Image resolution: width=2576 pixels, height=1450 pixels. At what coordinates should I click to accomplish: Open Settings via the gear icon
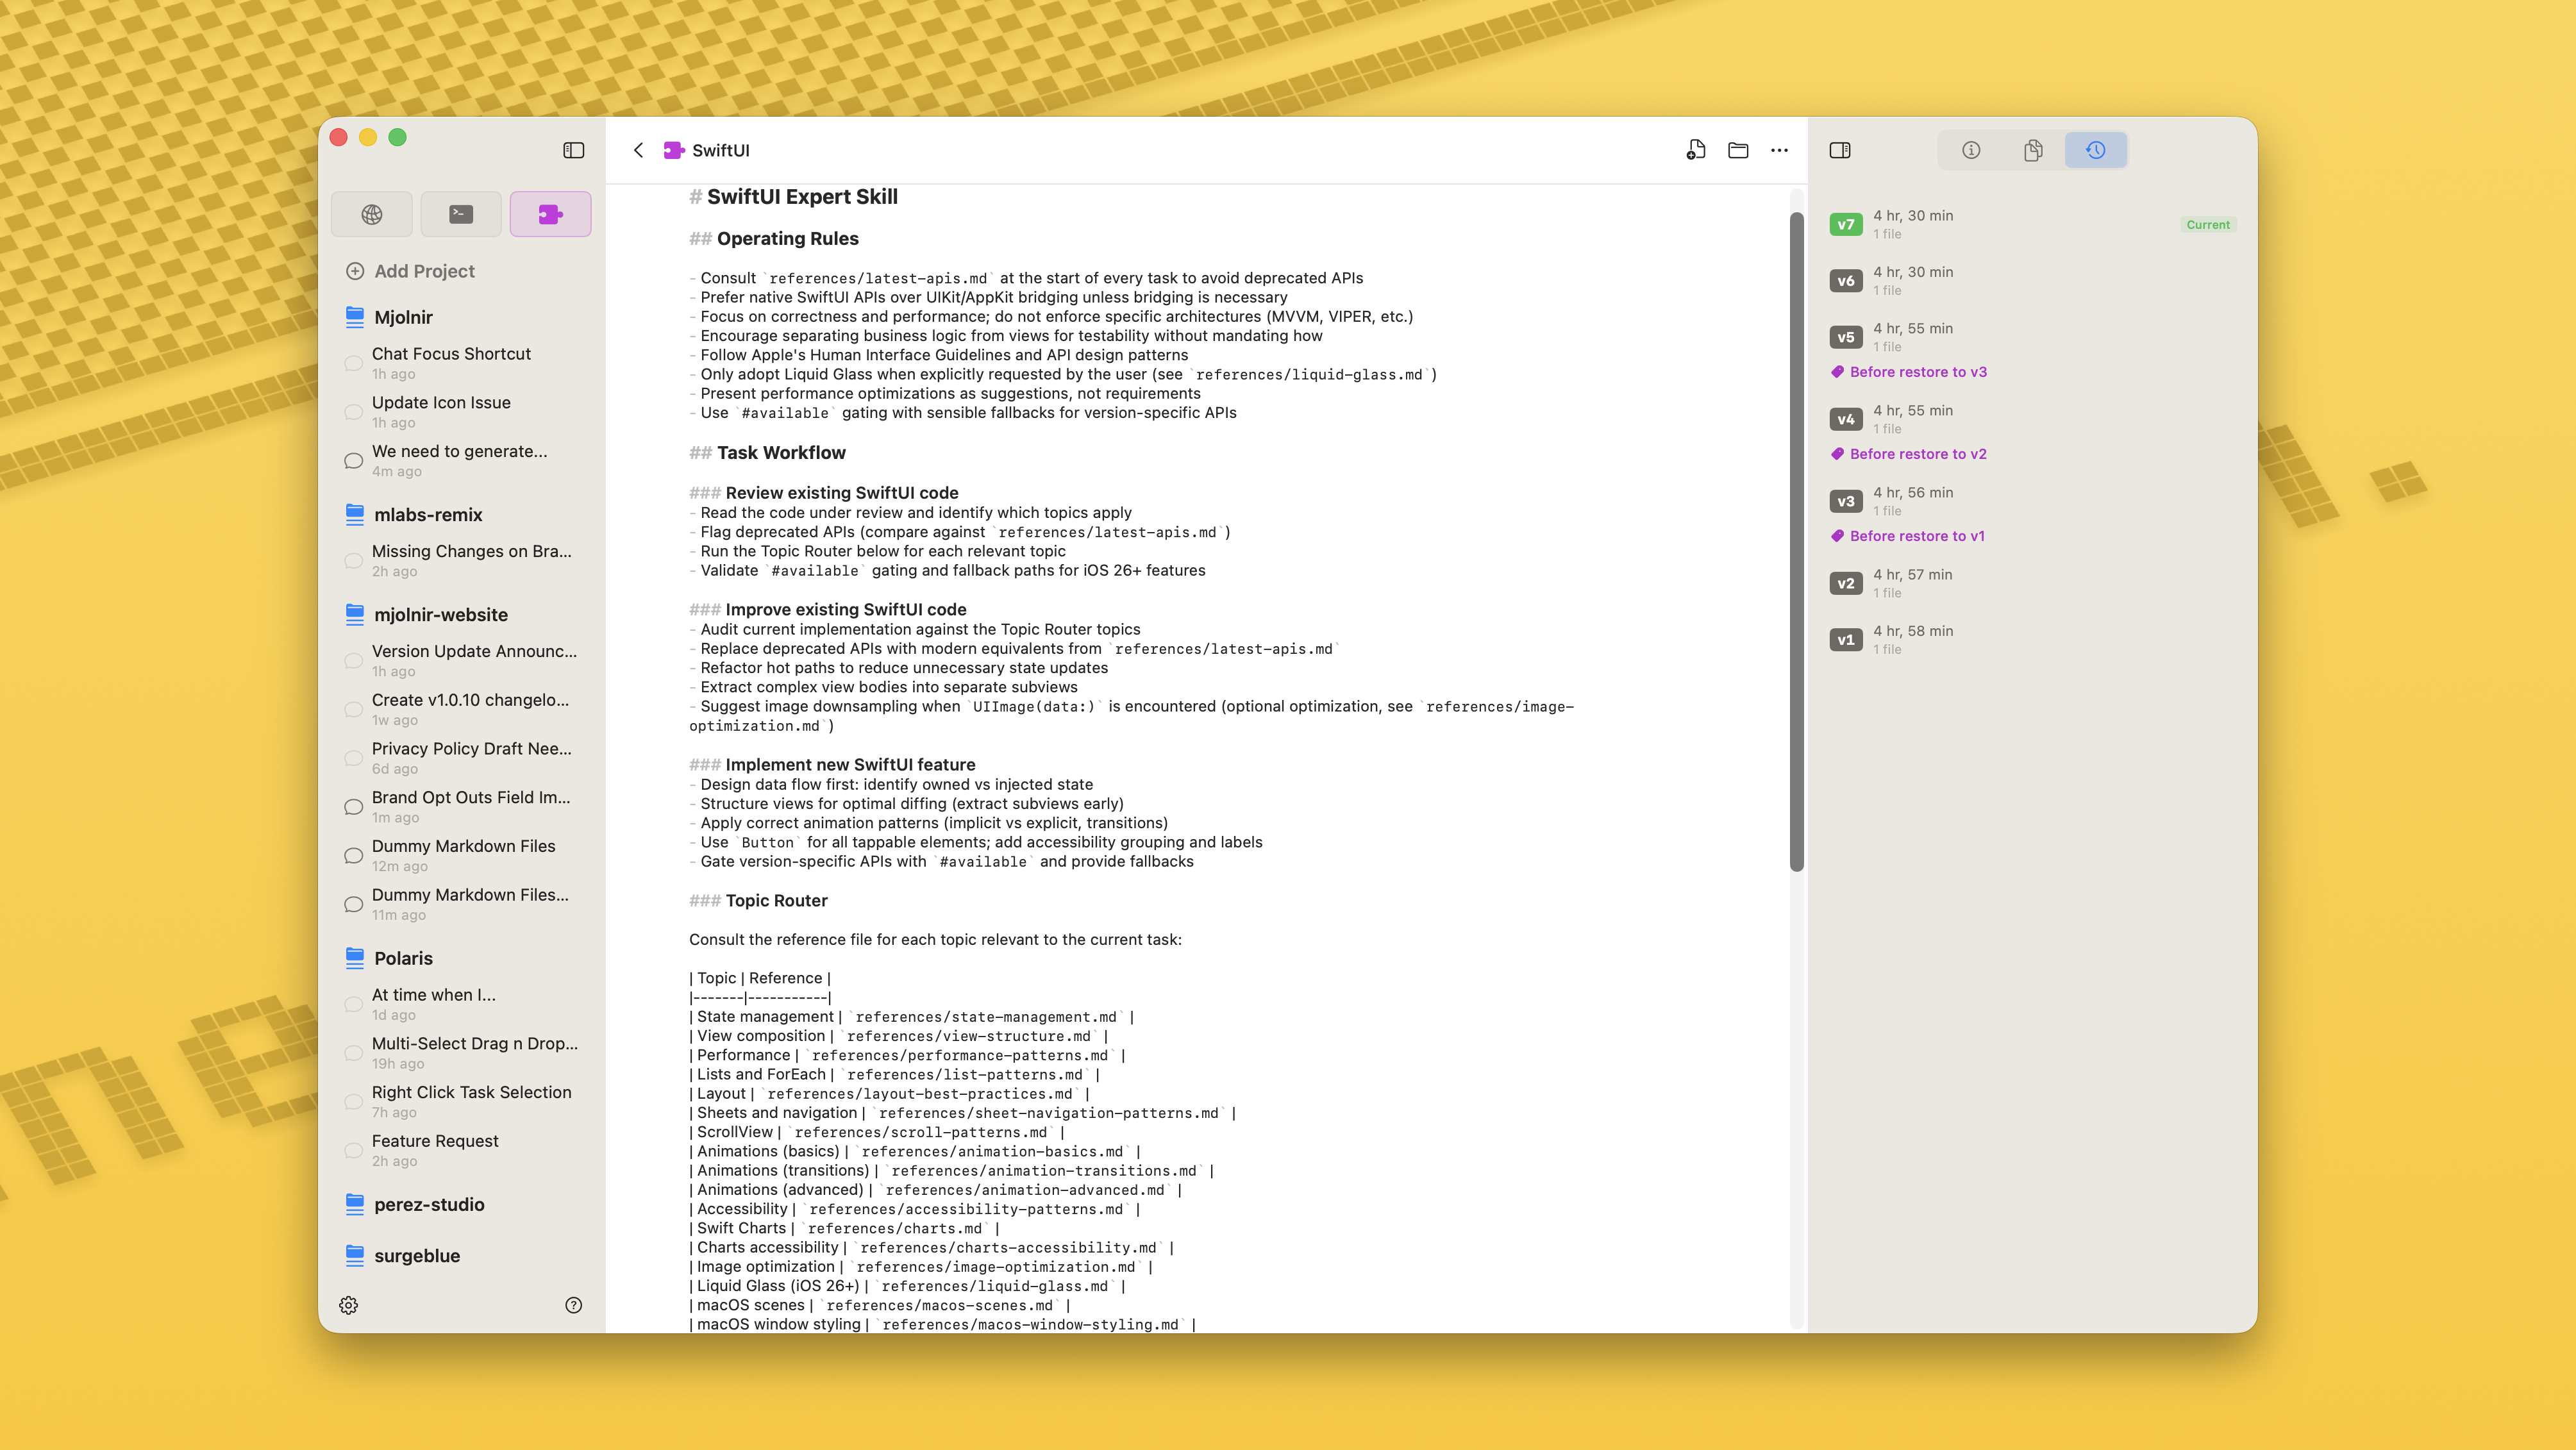(349, 1305)
